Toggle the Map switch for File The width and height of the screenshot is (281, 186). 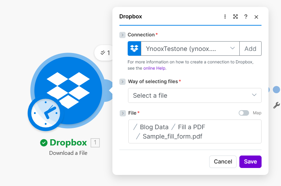coord(244,113)
